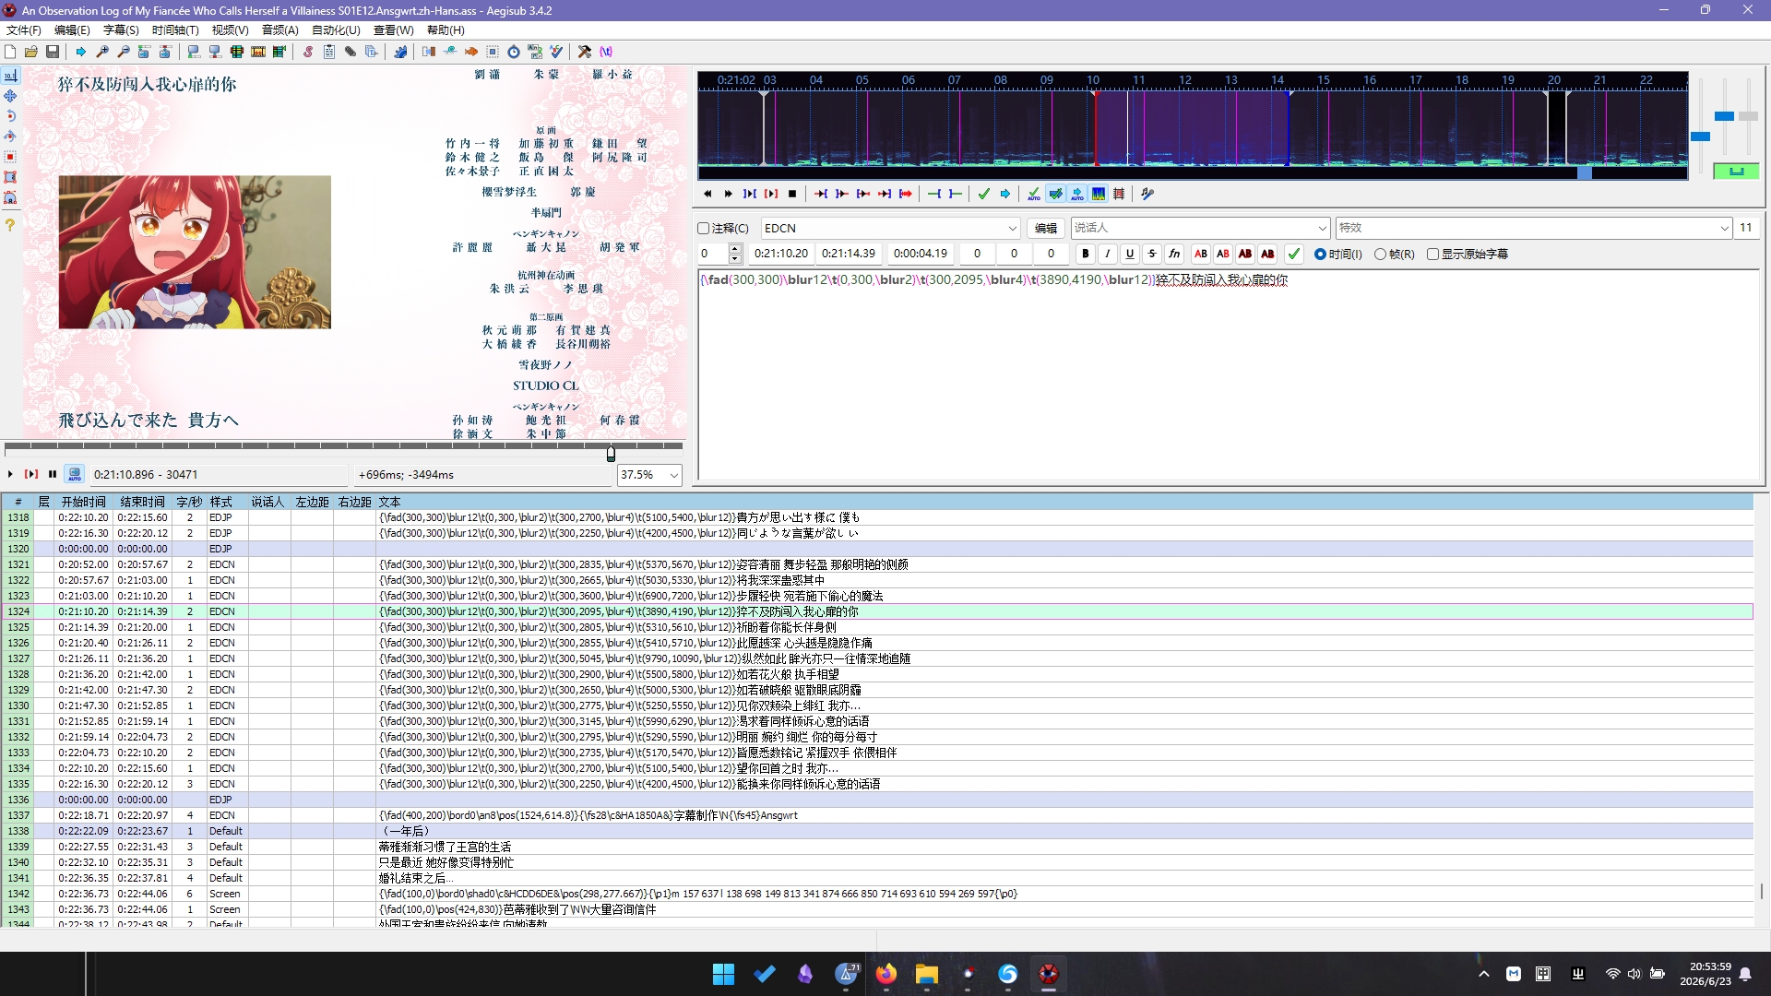Image resolution: width=1771 pixels, height=996 pixels.
Task: Save subtitles with the floppy disk icon
Action: pos(53,52)
